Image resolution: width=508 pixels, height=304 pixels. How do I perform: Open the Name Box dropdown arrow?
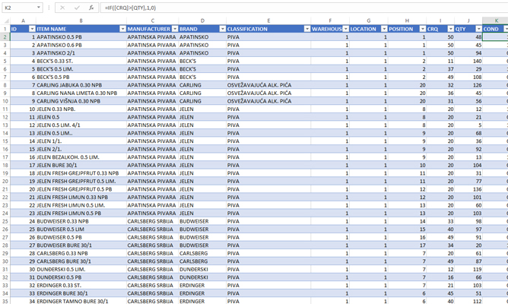pyautogui.click(x=38, y=8)
